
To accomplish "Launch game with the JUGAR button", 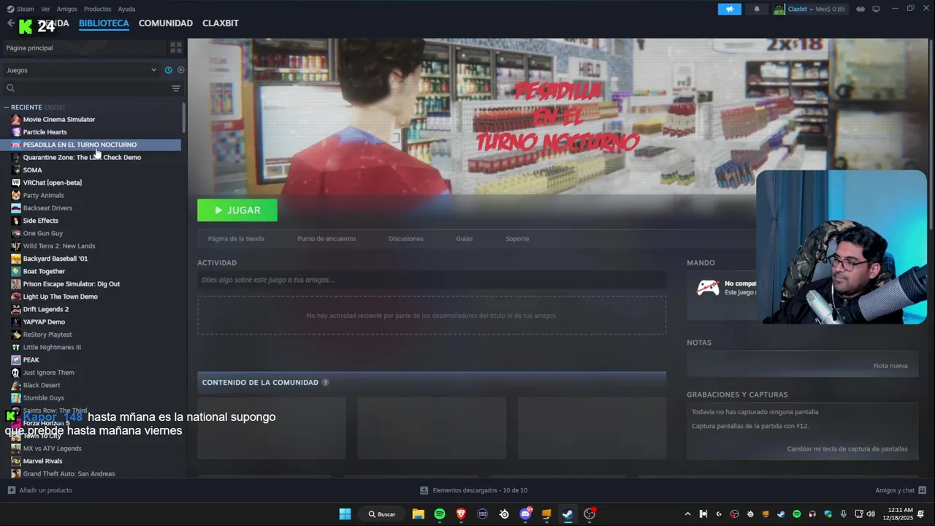I will 237,210.
